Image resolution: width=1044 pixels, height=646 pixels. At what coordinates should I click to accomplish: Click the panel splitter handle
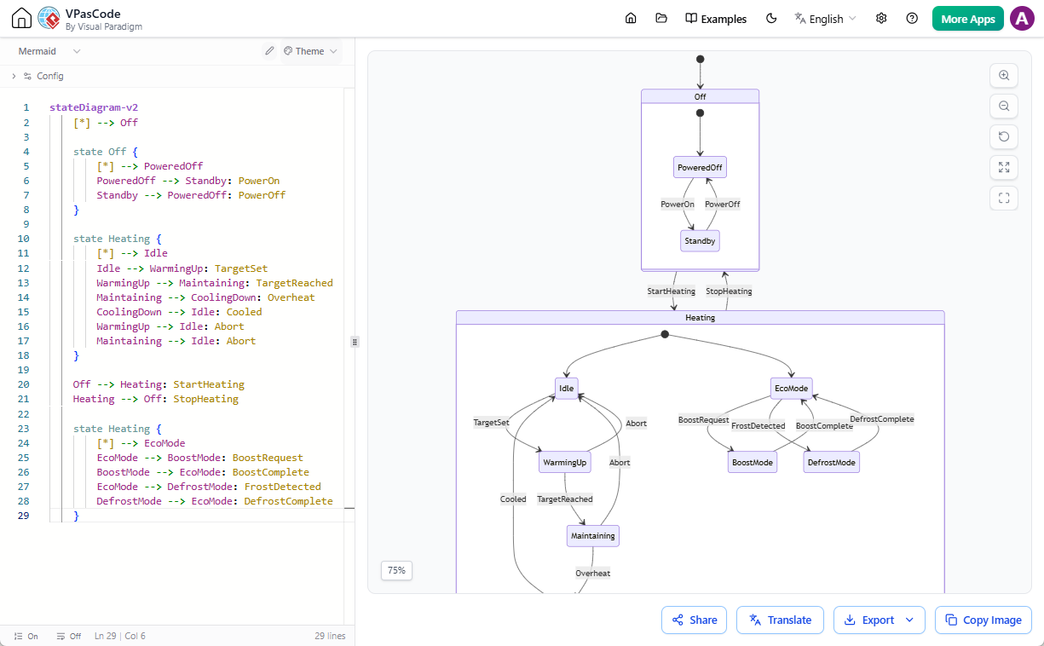[355, 341]
